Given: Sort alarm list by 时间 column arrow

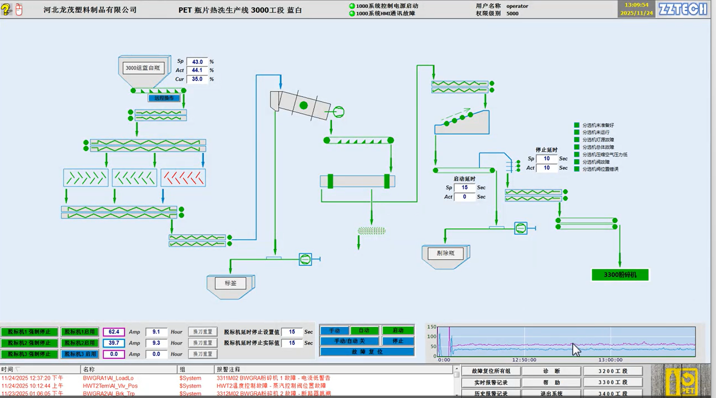Looking at the screenshot, I should coord(18,370).
